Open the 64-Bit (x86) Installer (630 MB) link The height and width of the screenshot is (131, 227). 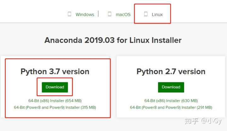(x=171, y=101)
